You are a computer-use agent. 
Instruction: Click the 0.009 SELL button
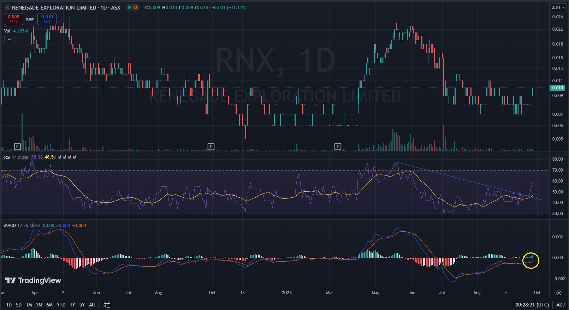(13, 19)
